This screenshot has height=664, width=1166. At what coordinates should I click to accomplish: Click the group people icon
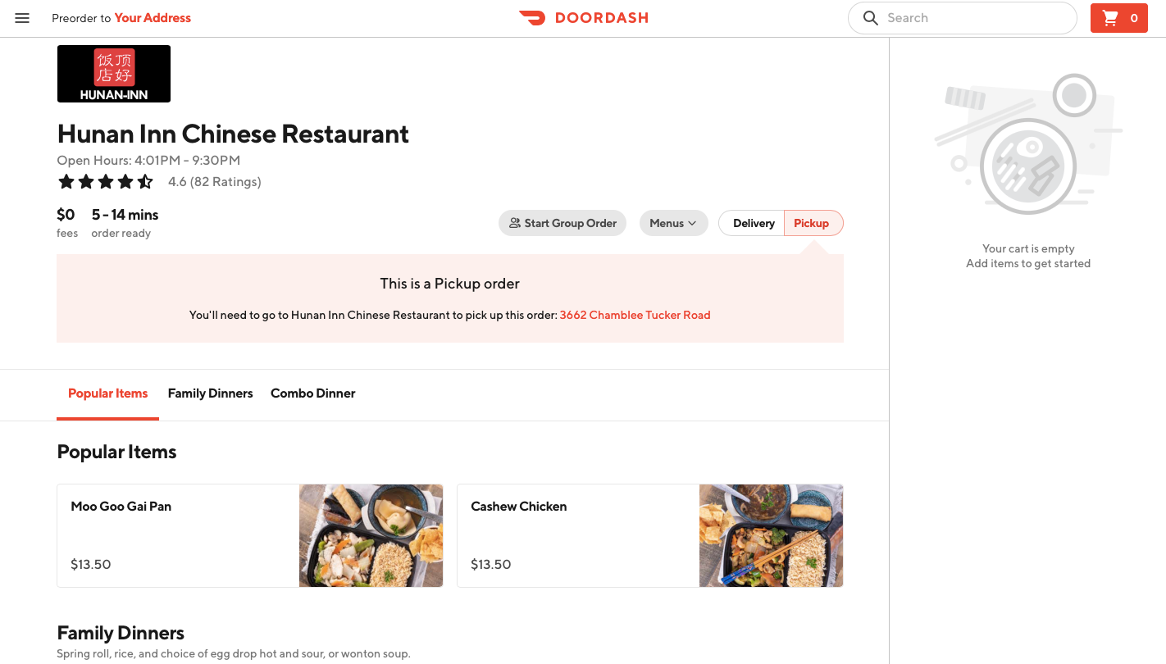[x=515, y=223]
